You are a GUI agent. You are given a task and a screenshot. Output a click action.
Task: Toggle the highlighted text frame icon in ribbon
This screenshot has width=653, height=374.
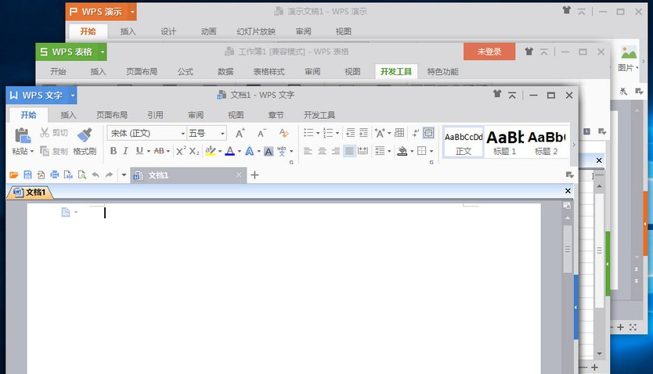point(428,133)
